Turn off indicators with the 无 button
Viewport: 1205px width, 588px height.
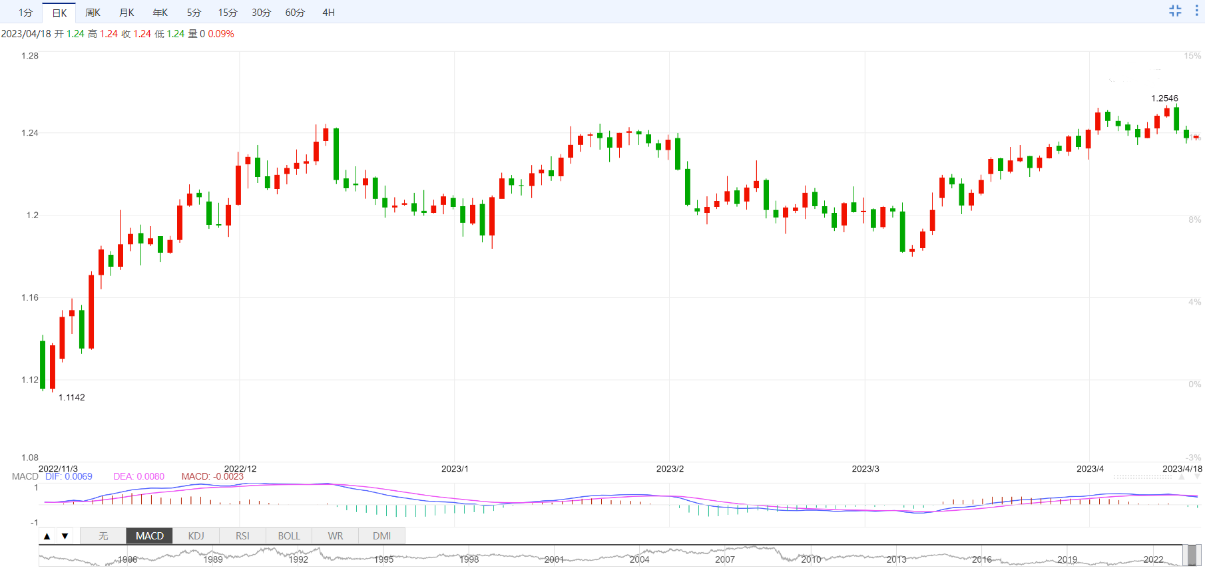tap(103, 536)
